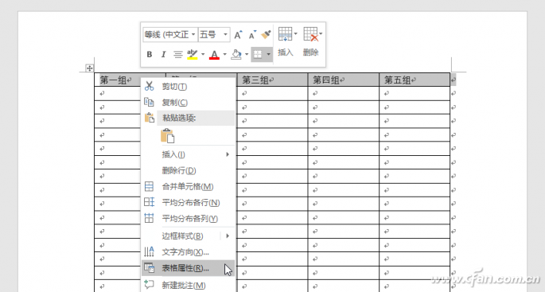Open the shading color dropdown arrow

(247, 55)
